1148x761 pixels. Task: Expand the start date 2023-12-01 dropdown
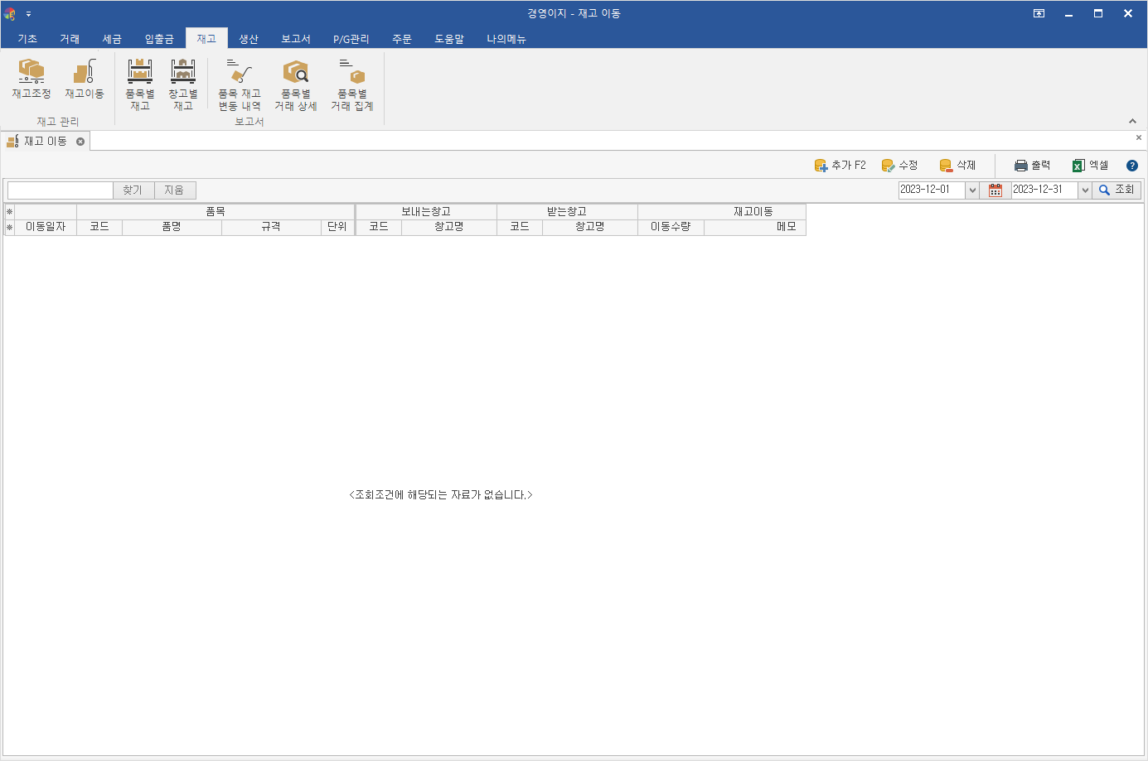click(x=972, y=190)
